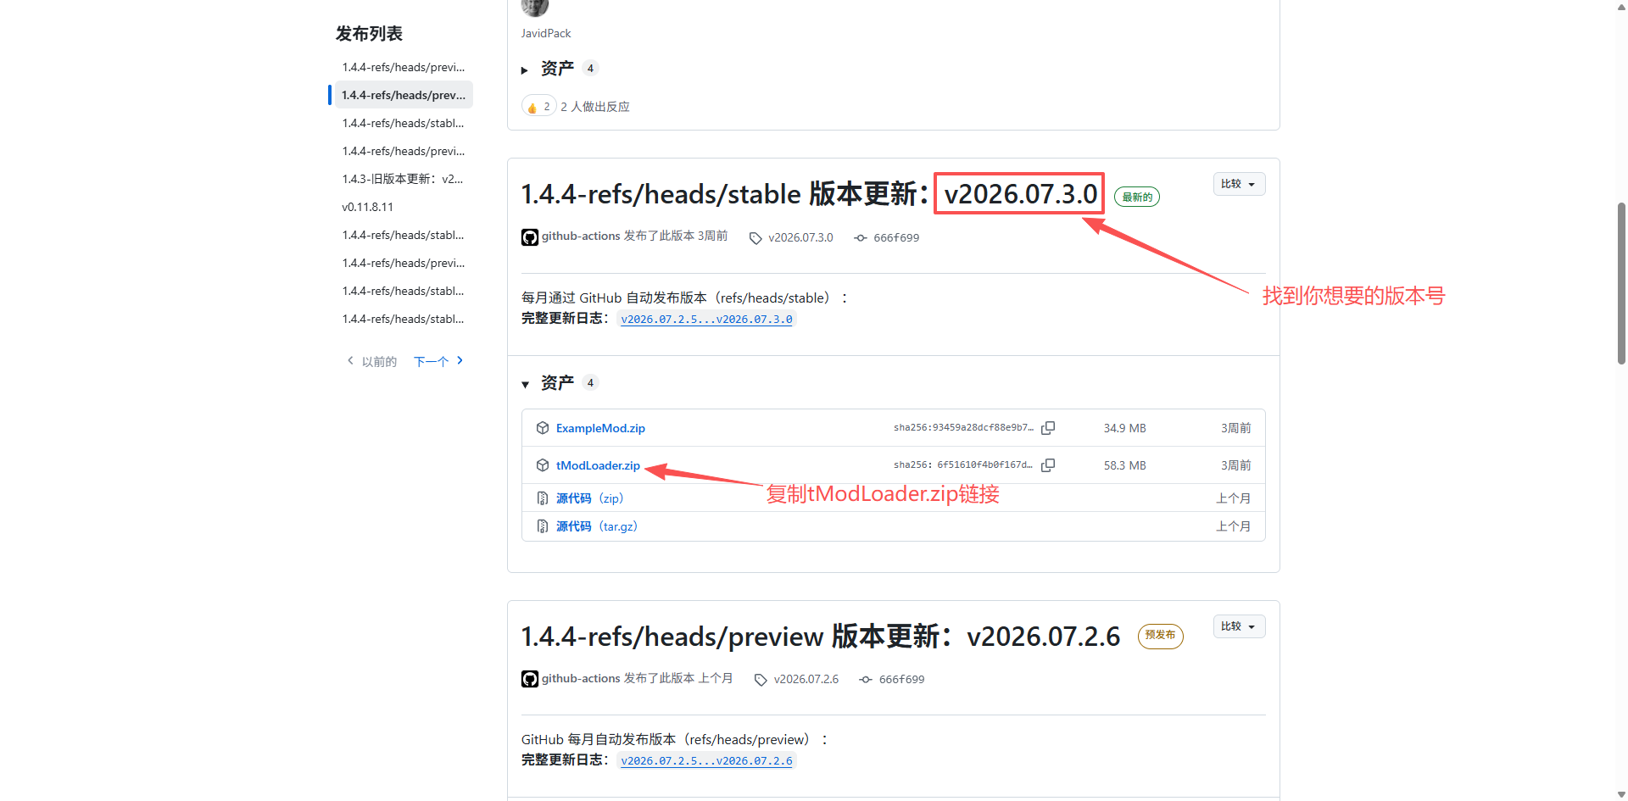Open the tModLoader.zip download link

click(598, 465)
